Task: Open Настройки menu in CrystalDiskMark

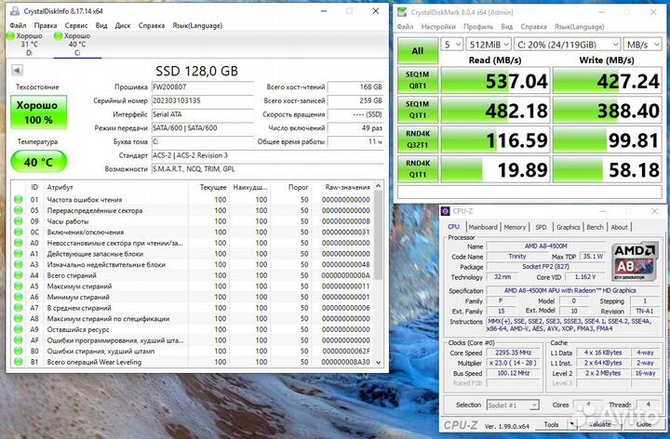Action: (438, 26)
